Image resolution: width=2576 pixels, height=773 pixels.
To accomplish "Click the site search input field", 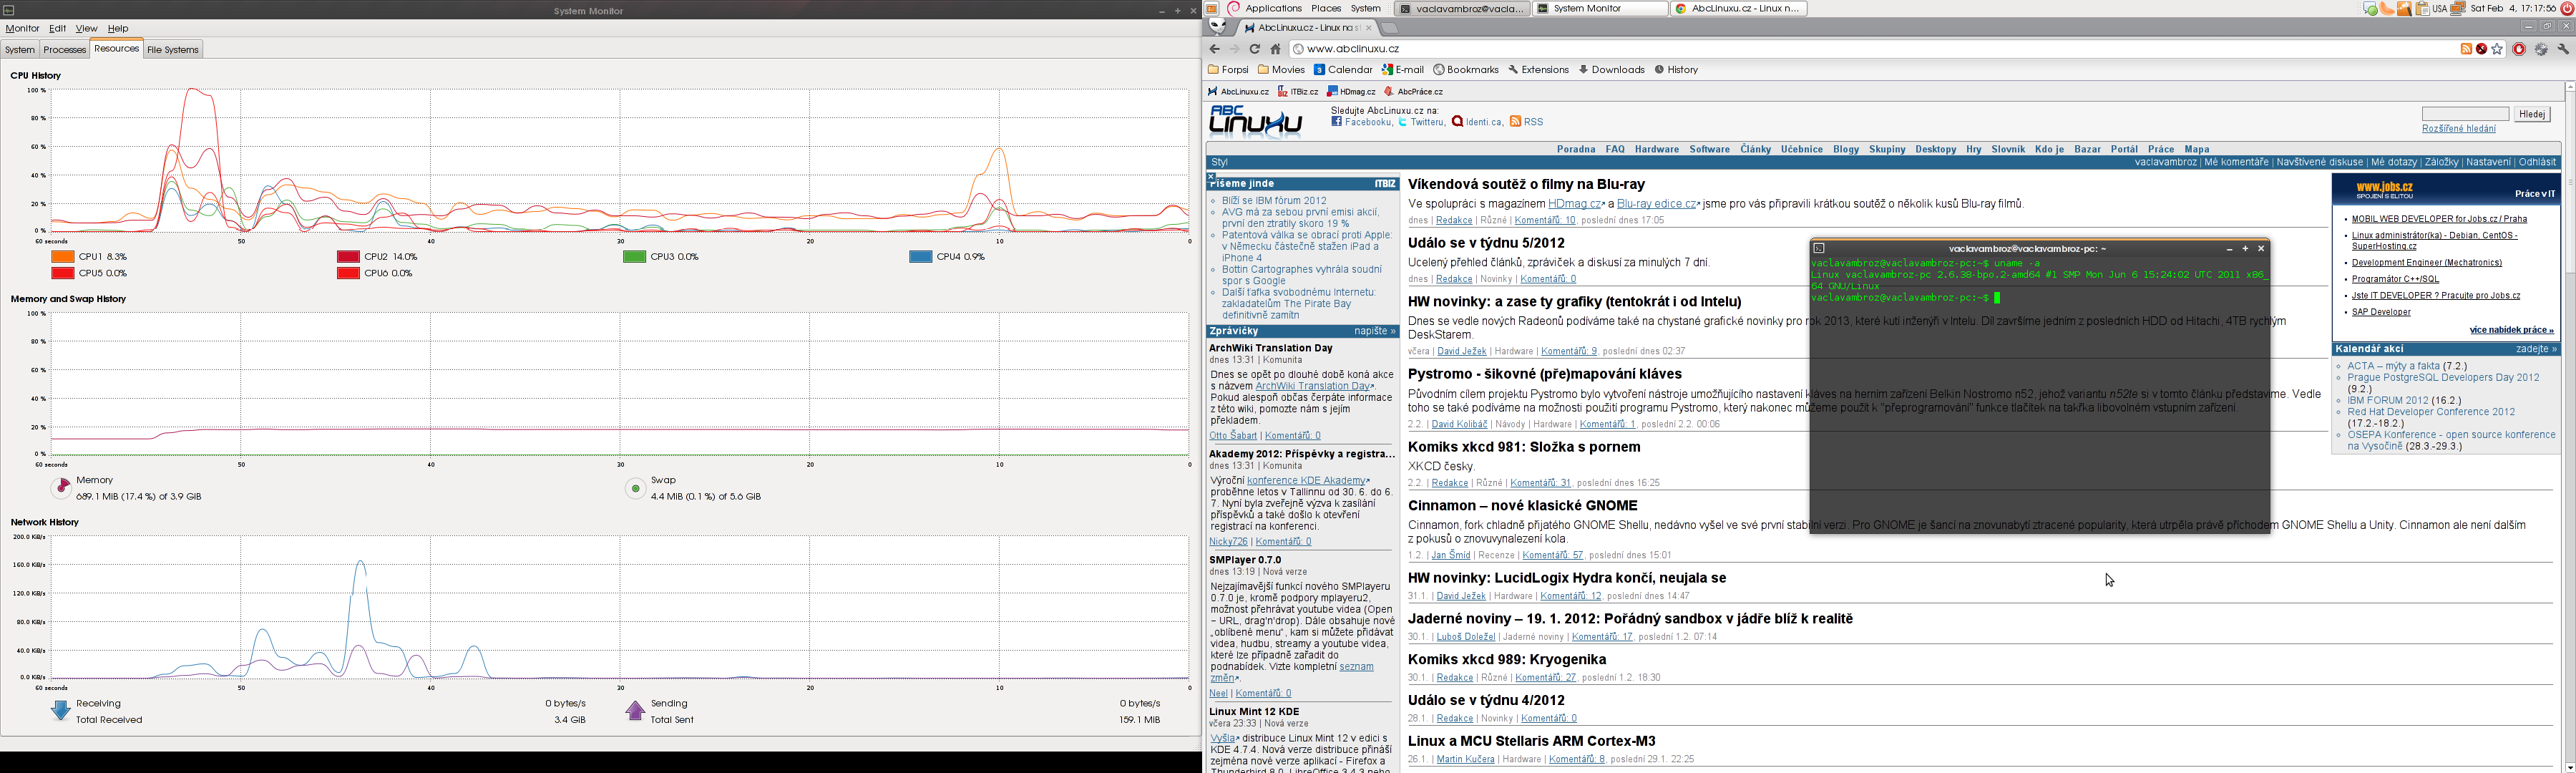I will 2465,114.
